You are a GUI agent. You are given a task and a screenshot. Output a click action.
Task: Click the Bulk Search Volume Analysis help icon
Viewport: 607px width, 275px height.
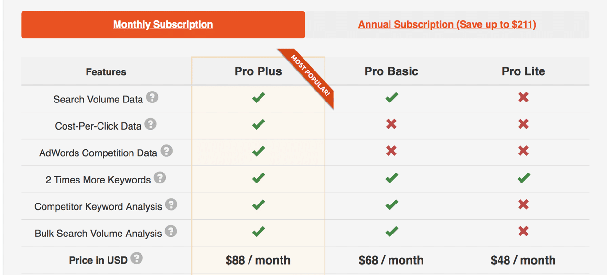[171, 232]
